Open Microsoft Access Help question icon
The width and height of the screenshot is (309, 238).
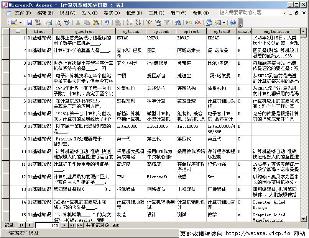point(233,23)
